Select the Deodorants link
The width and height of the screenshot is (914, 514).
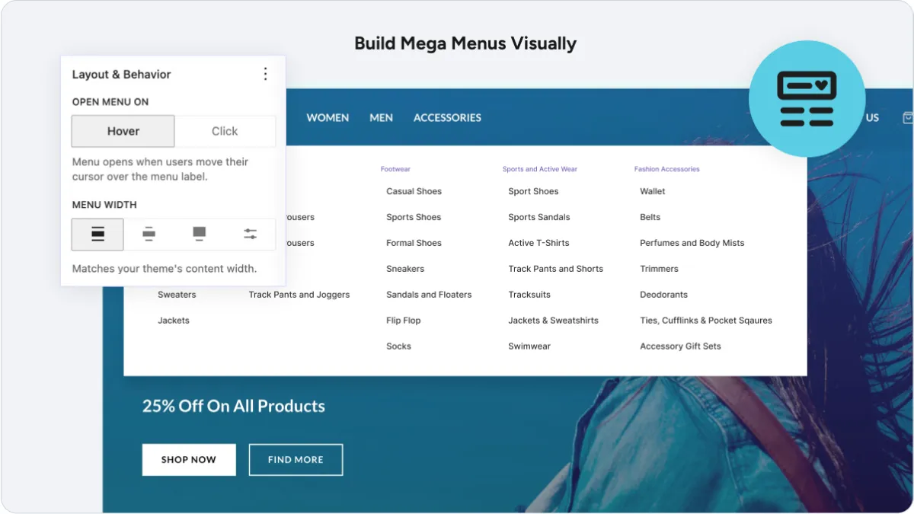click(x=663, y=295)
